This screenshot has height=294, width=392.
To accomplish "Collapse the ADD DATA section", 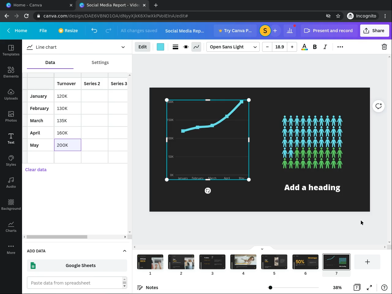I will pyautogui.click(x=125, y=251).
